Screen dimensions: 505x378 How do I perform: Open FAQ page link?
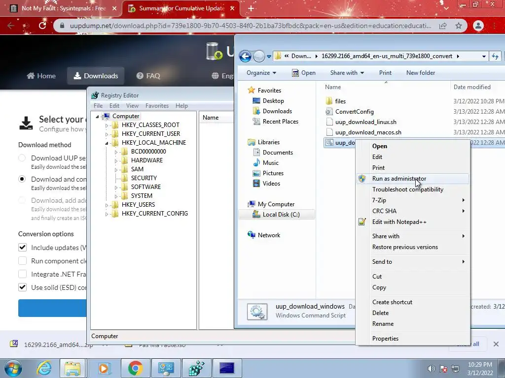148,76
